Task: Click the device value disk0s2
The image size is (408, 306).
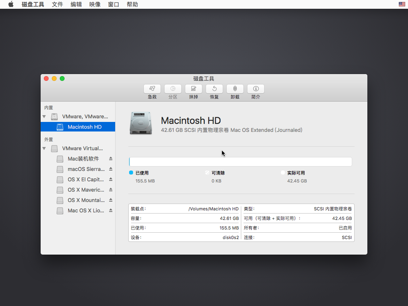Action: (x=231, y=237)
